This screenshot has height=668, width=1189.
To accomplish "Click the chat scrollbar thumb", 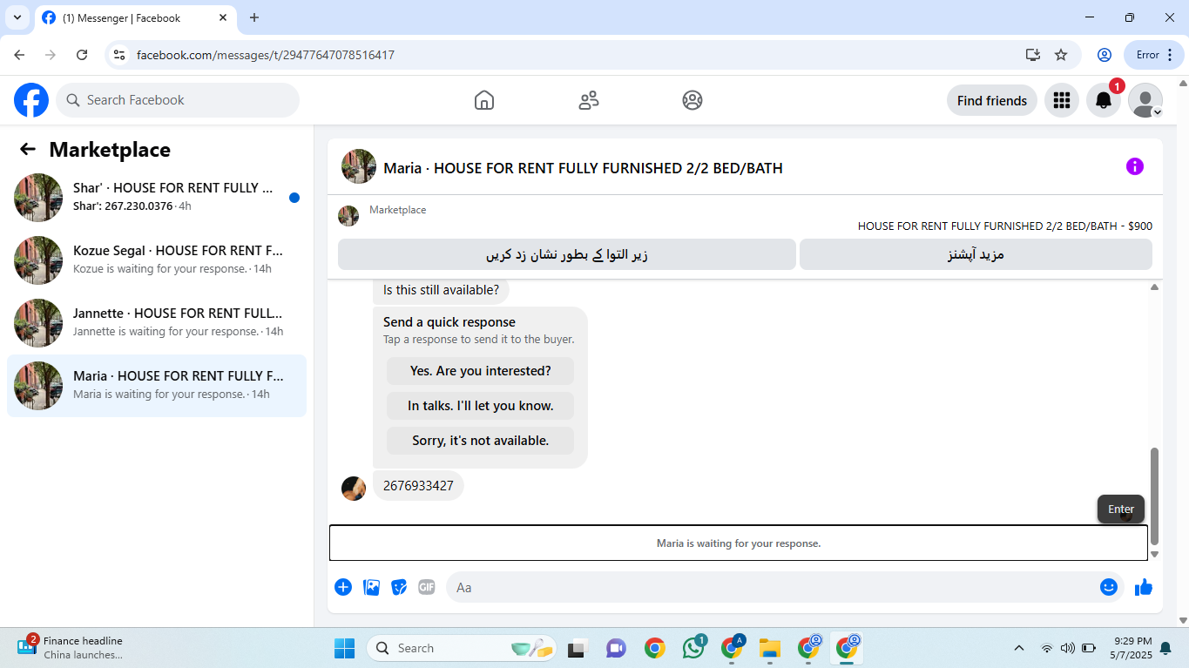I will pos(1154,496).
